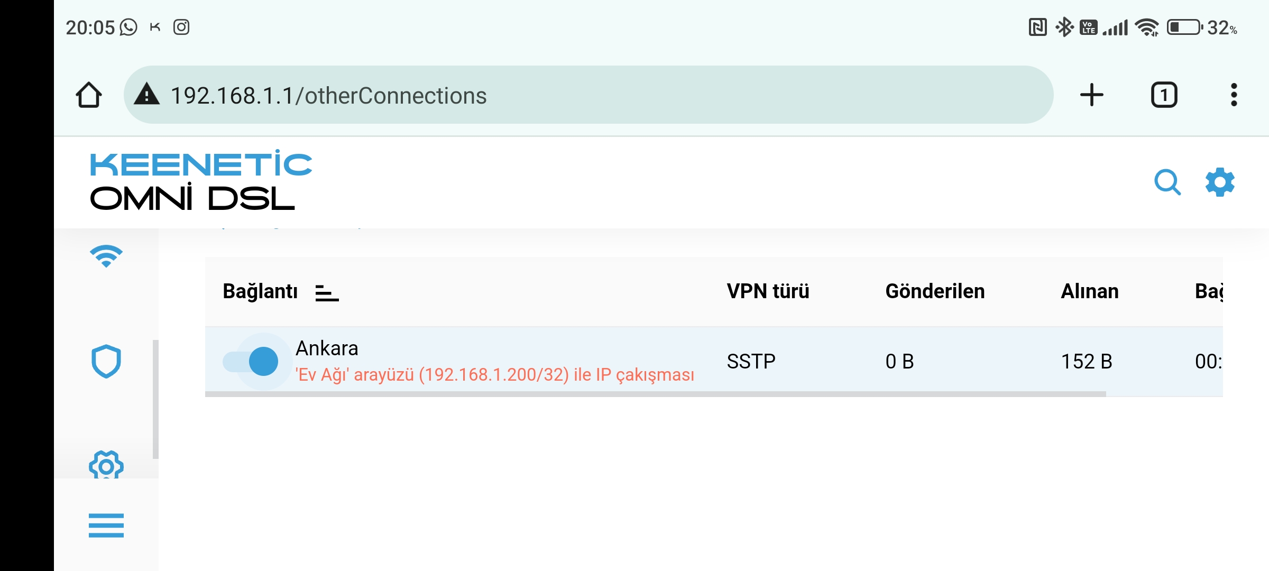
Task: Open settings gear in Keenetic header
Action: click(x=1220, y=182)
